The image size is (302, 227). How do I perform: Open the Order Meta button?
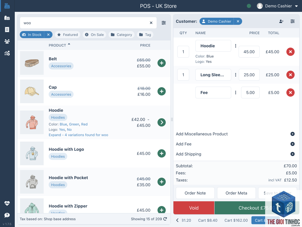pos(236,193)
